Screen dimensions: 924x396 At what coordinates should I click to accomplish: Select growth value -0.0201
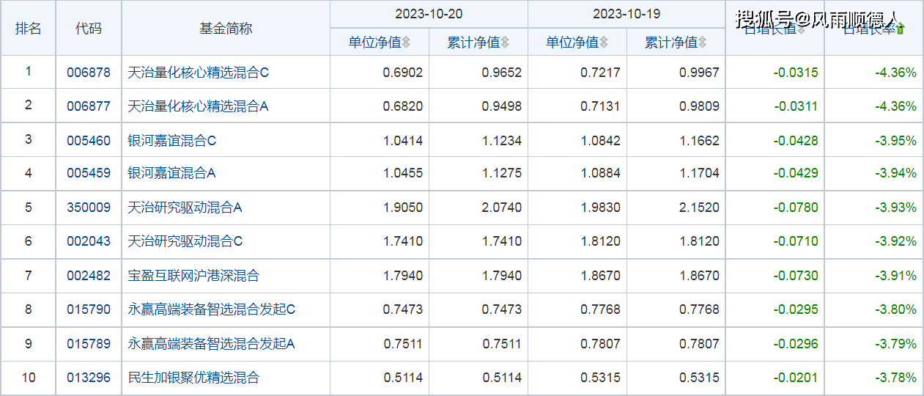(x=796, y=378)
